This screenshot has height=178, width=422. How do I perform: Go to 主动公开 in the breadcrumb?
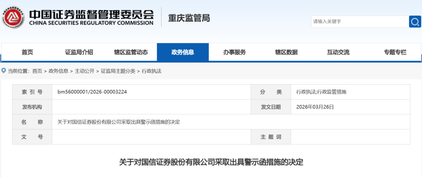coord(84,71)
